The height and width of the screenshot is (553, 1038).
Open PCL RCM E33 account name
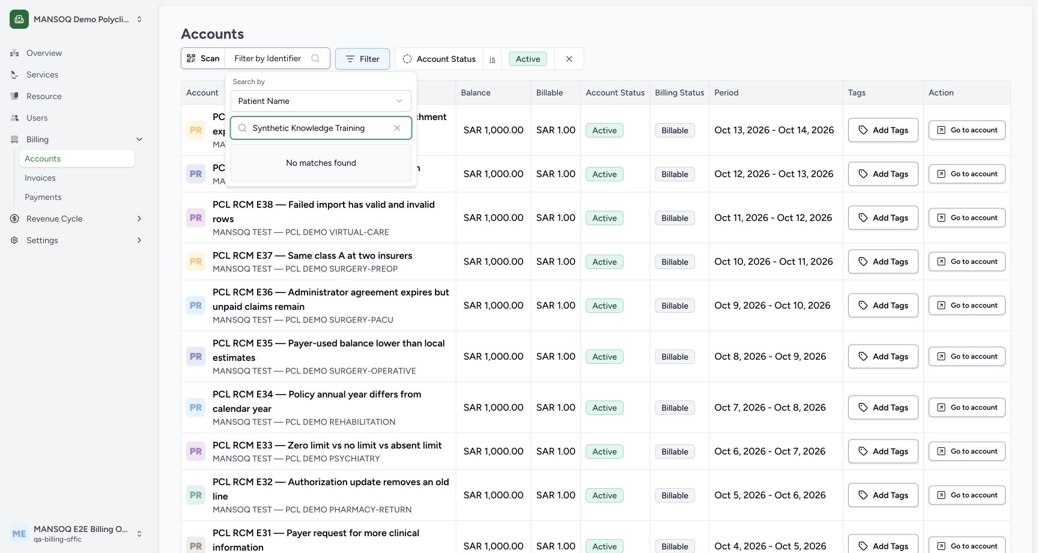click(x=327, y=445)
